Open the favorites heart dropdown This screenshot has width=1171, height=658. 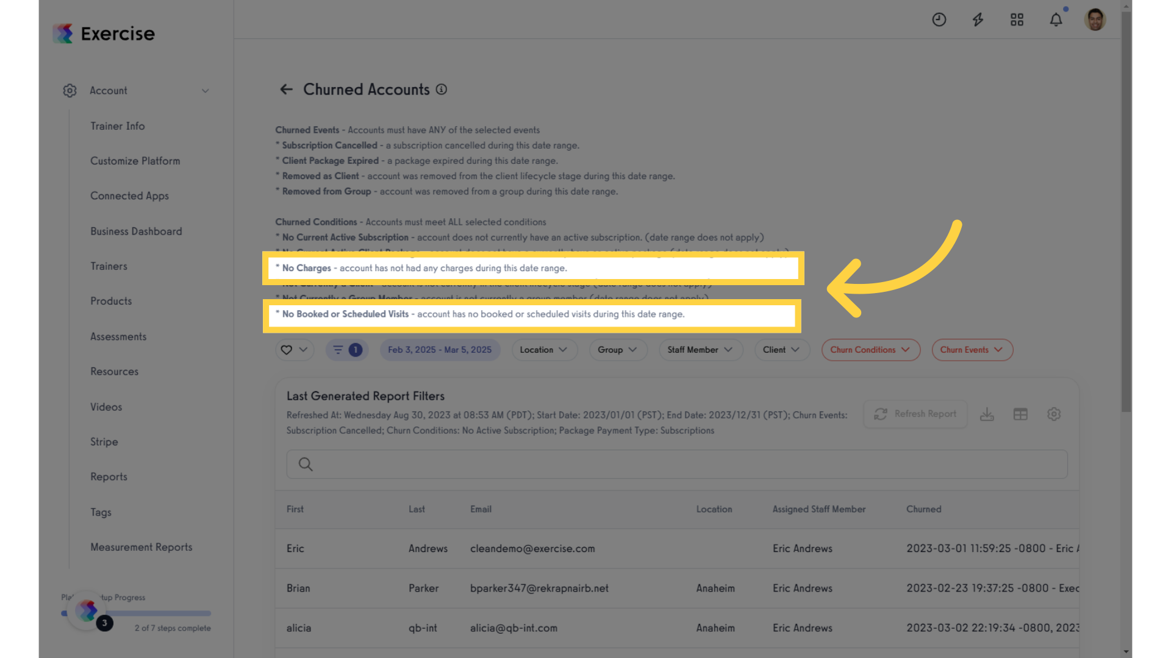(x=295, y=350)
